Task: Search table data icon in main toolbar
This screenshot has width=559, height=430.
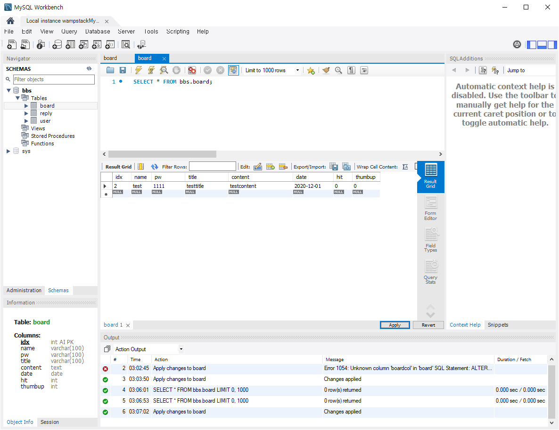Action: 125,44
